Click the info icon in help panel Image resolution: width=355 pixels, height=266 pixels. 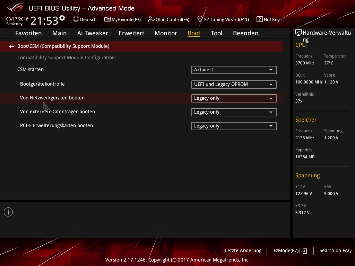click(x=8, y=212)
